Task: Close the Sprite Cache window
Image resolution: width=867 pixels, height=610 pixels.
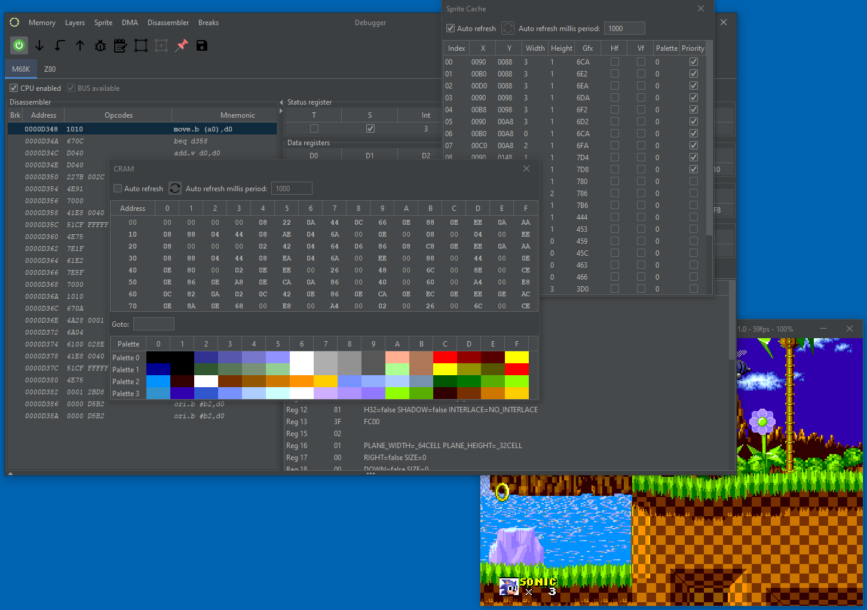Action: [x=701, y=8]
